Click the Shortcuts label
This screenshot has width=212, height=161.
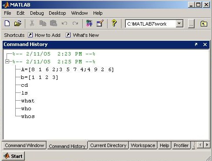click(x=14, y=35)
